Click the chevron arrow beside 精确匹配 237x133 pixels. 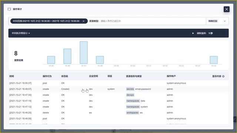225,21
